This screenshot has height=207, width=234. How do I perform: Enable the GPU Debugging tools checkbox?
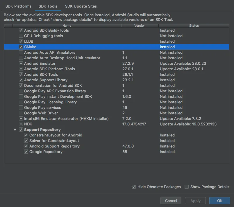point(21,36)
